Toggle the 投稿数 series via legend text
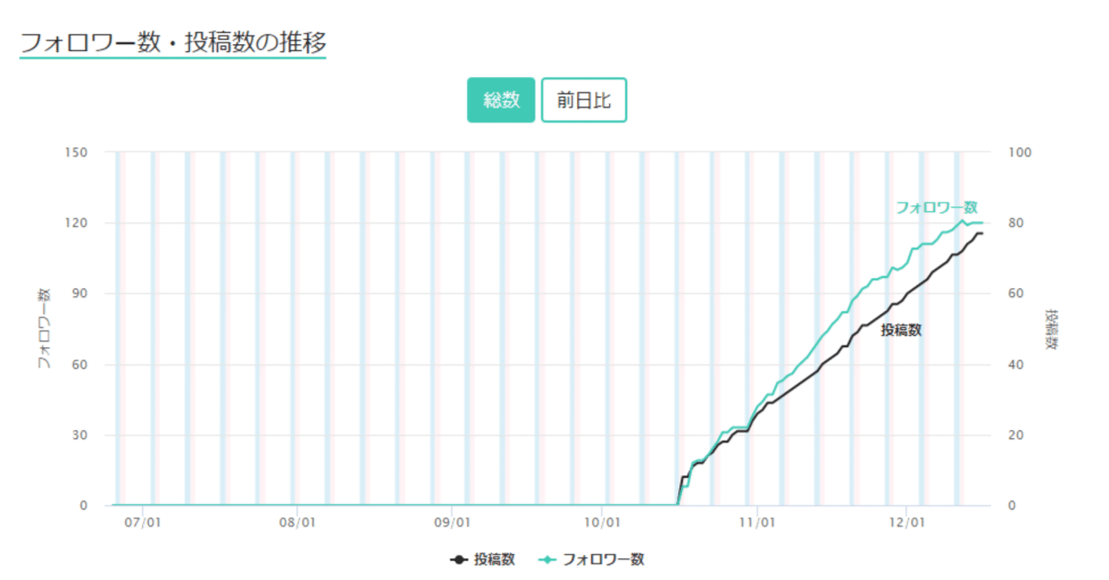 (x=495, y=560)
